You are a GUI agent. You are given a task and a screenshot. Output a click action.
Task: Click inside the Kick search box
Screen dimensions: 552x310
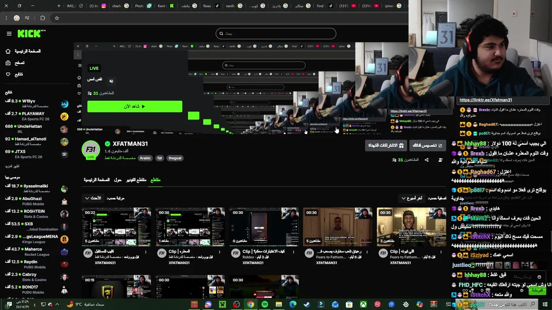click(276, 34)
